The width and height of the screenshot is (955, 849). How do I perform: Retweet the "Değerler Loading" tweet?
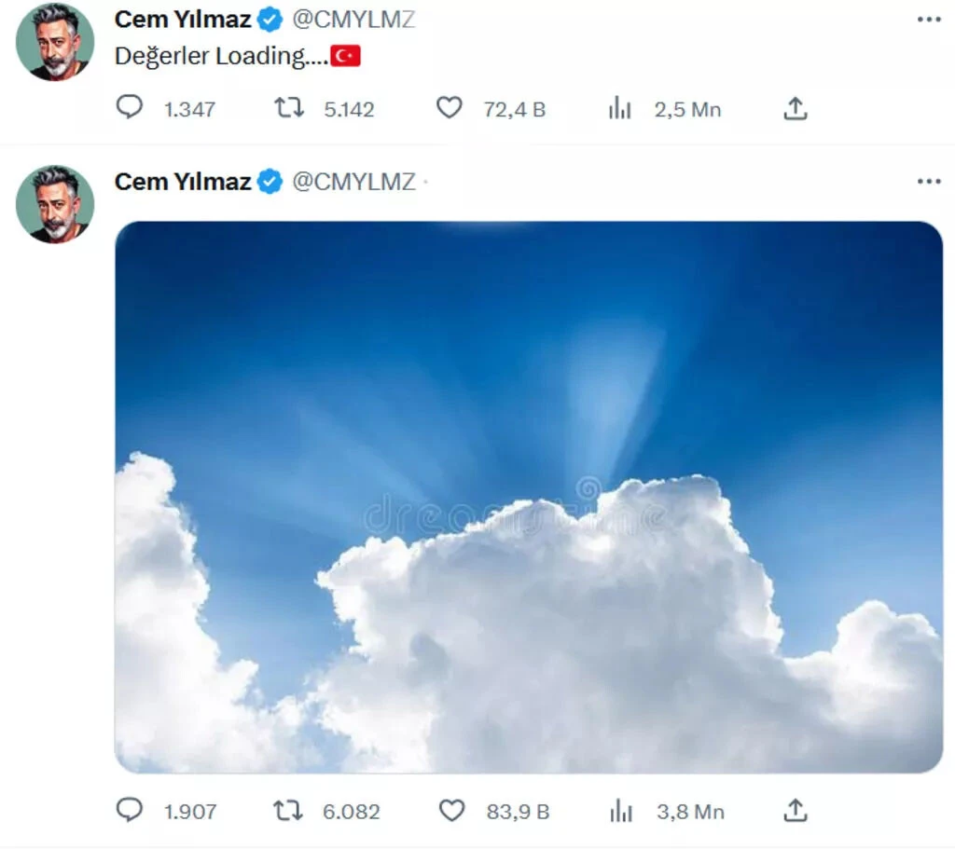pyautogui.click(x=289, y=108)
